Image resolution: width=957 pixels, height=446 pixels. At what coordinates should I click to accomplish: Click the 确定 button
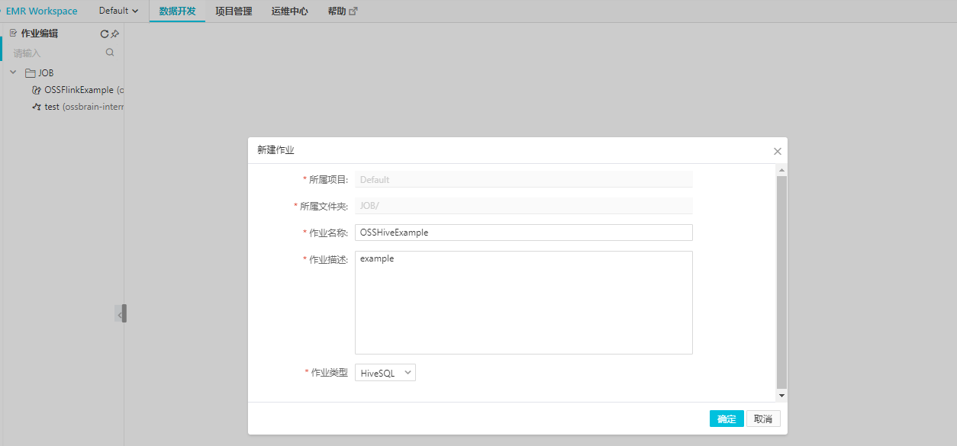click(x=727, y=419)
